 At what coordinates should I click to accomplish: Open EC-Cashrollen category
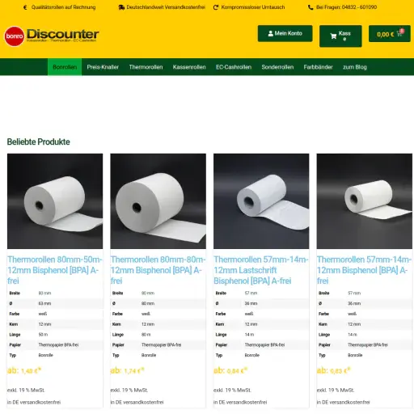point(234,67)
